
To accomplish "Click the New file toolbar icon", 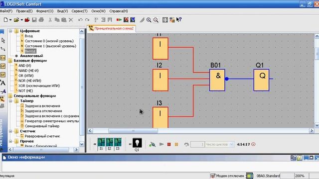I will [5, 20].
